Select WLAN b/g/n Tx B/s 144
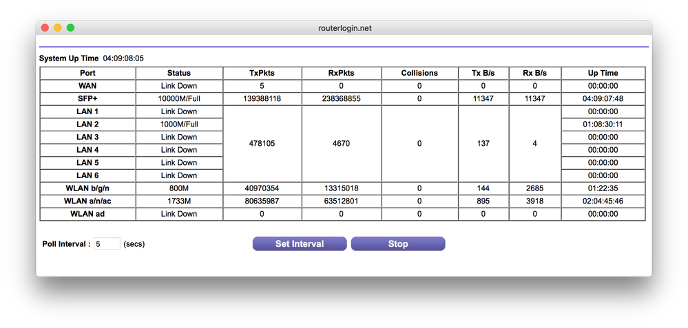Viewport: 688px width, 328px height. click(483, 188)
